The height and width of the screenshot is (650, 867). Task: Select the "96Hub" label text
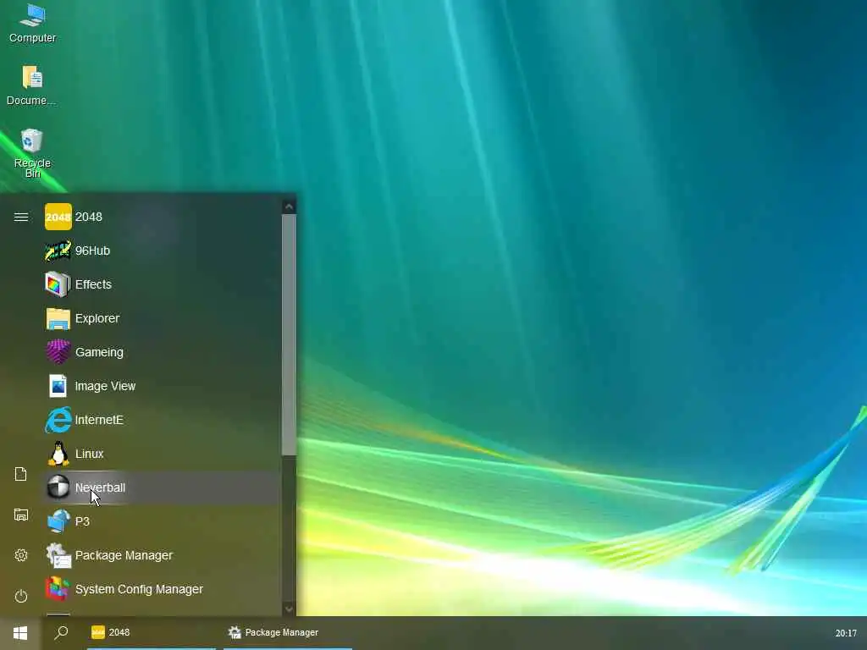tap(92, 251)
